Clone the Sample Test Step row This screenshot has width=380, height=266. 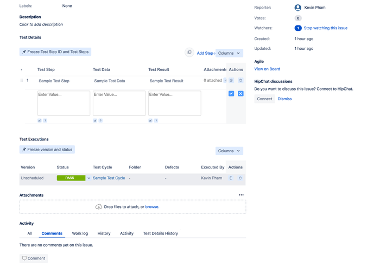[231, 80]
